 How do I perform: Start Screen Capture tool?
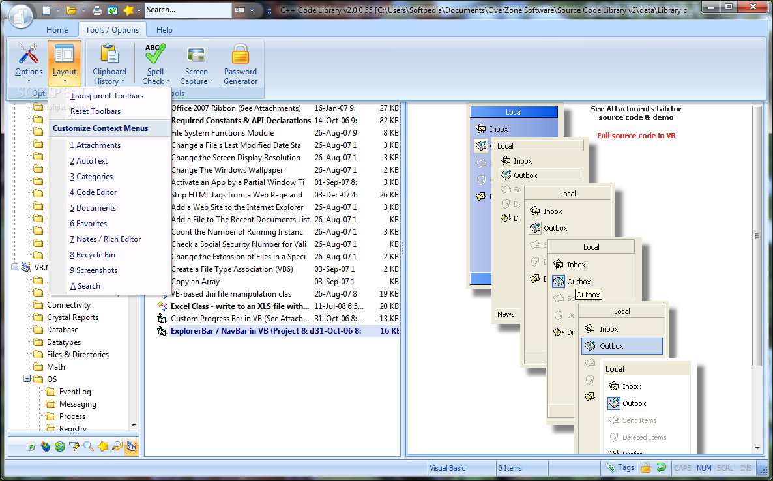196,64
